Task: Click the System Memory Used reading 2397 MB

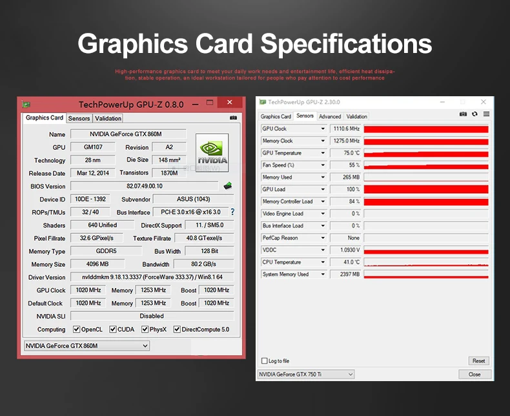Action: [x=345, y=275]
